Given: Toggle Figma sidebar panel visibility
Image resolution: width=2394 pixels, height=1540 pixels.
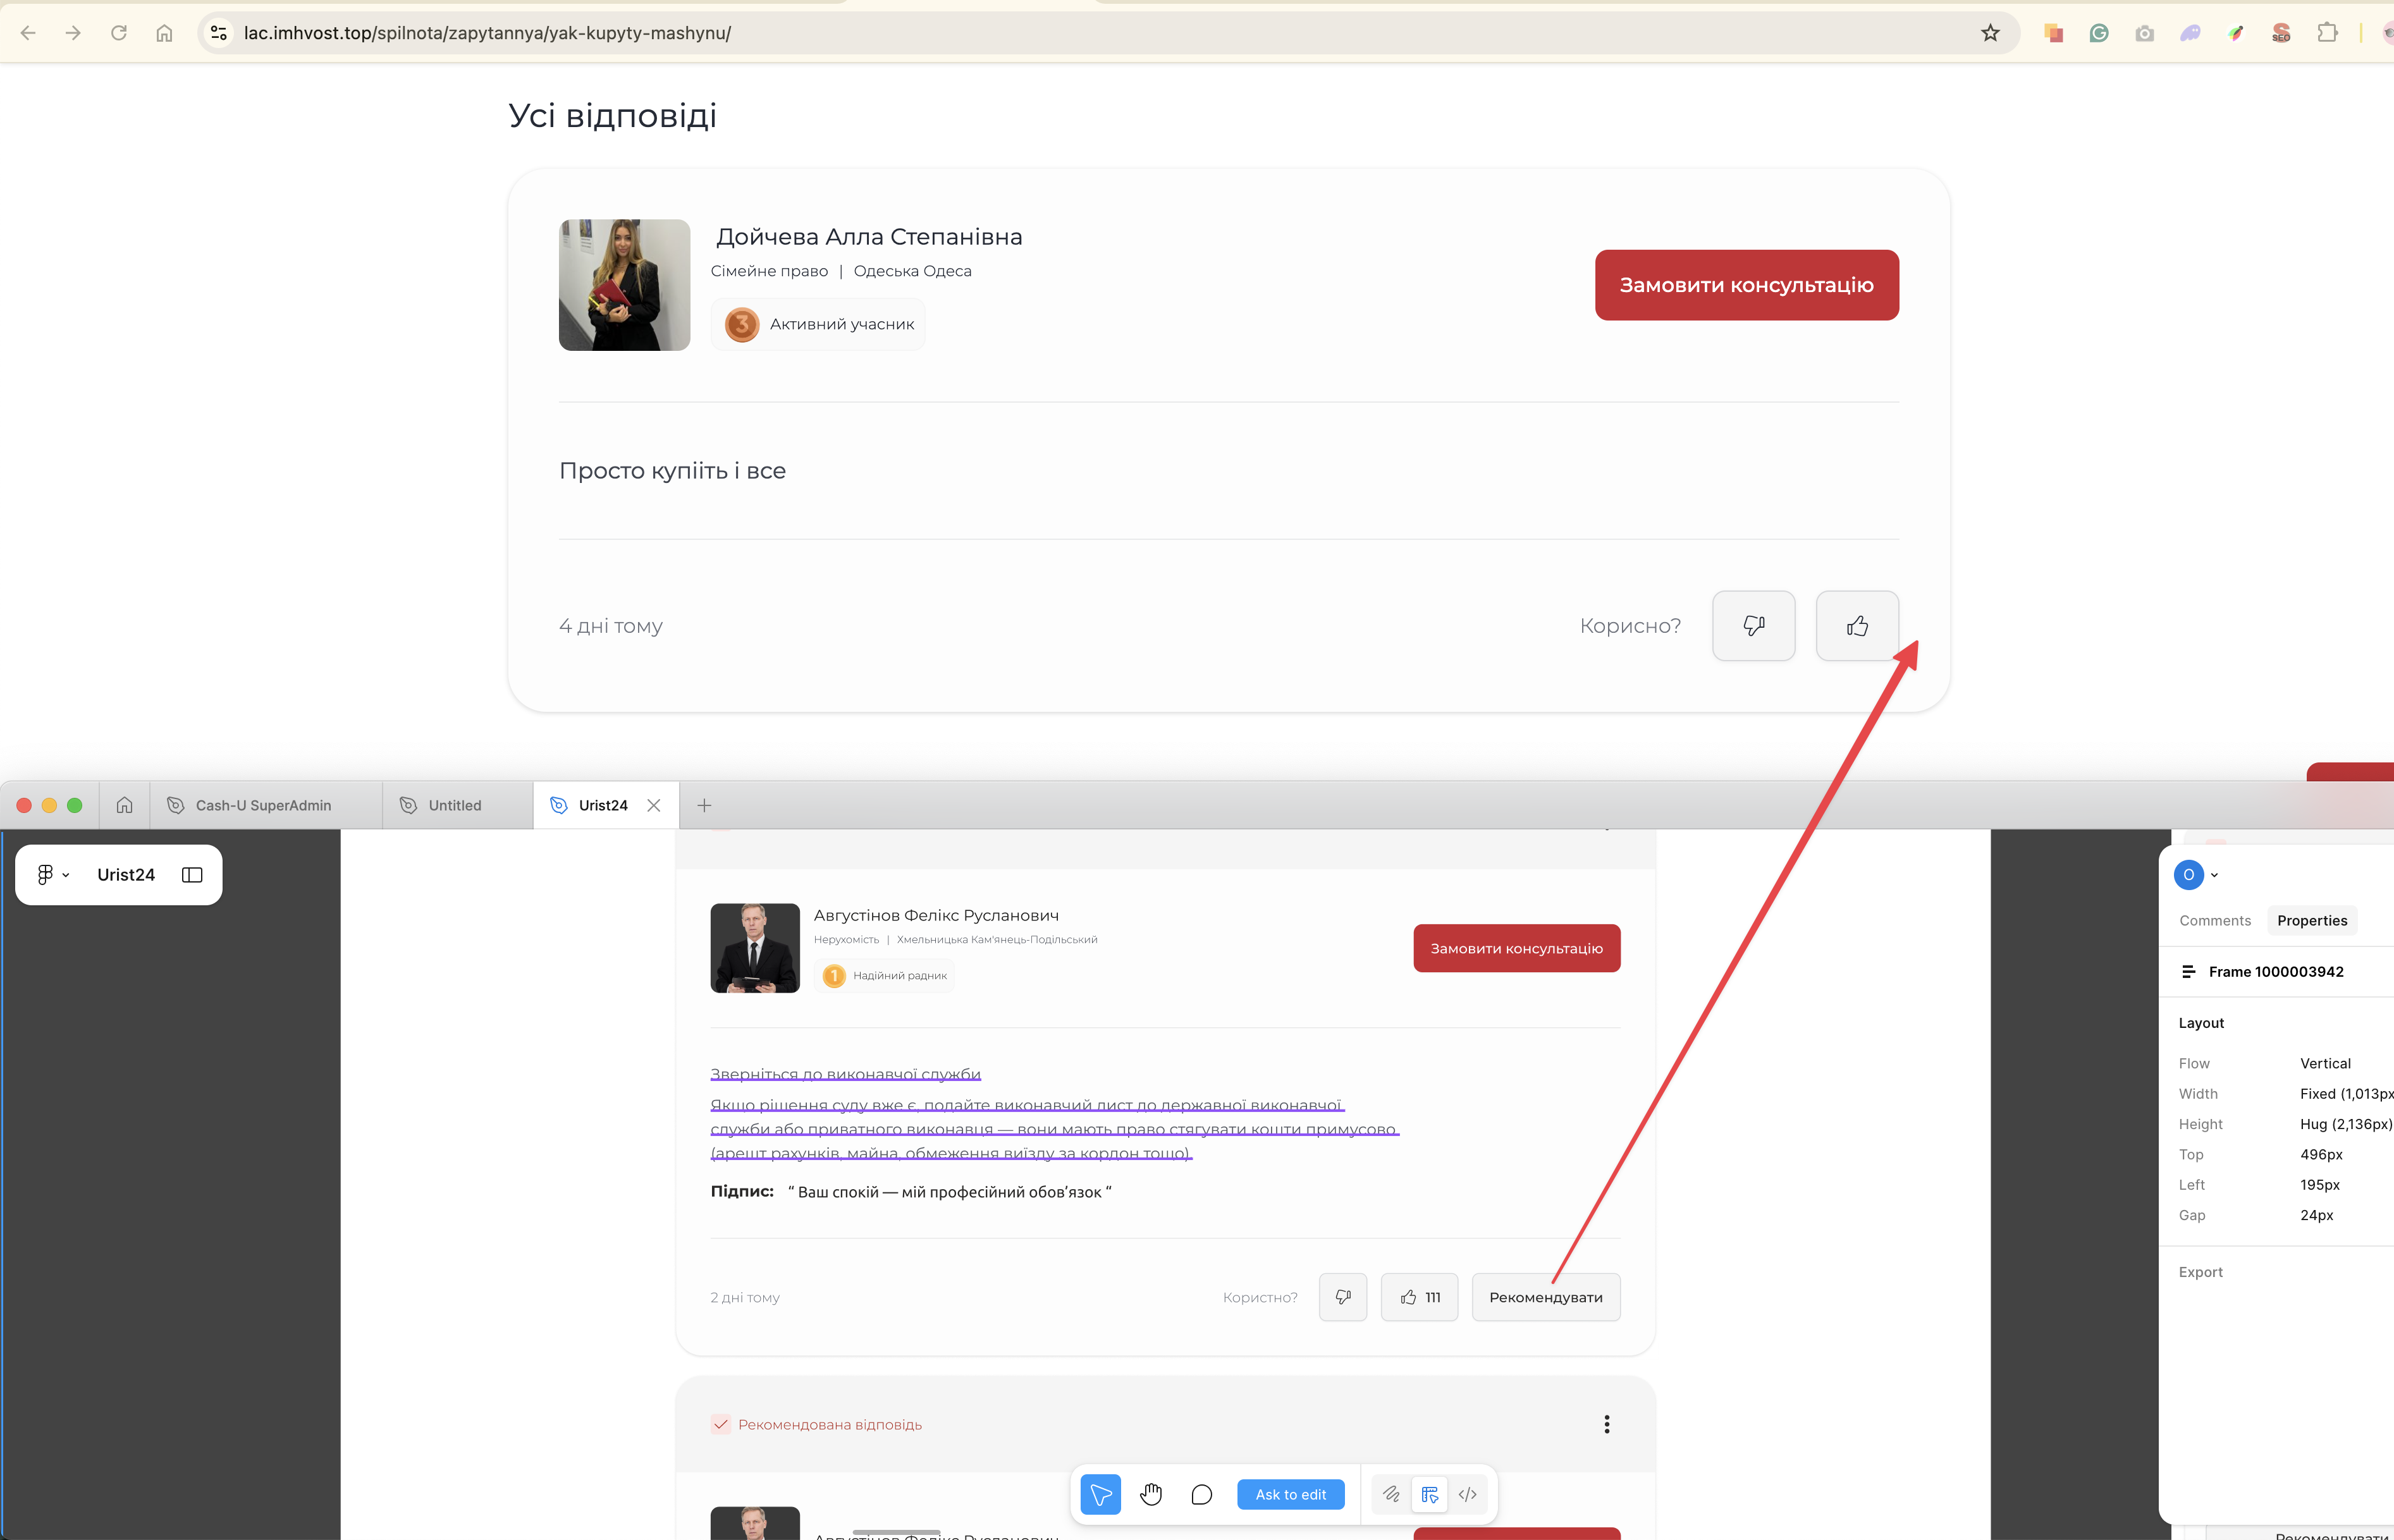Looking at the screenshot, I should tap(192, 875).
